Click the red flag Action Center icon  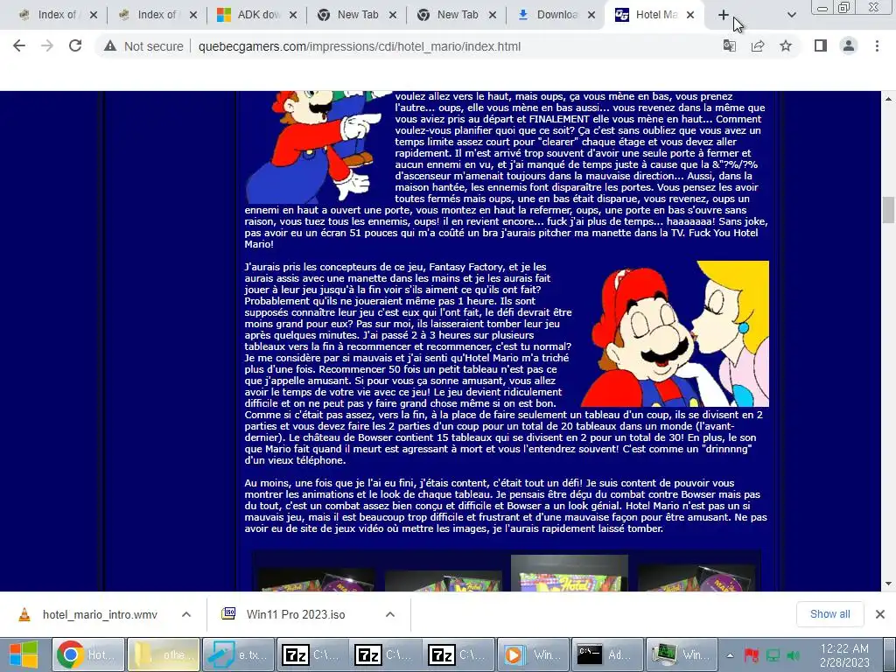coord(751,655)
